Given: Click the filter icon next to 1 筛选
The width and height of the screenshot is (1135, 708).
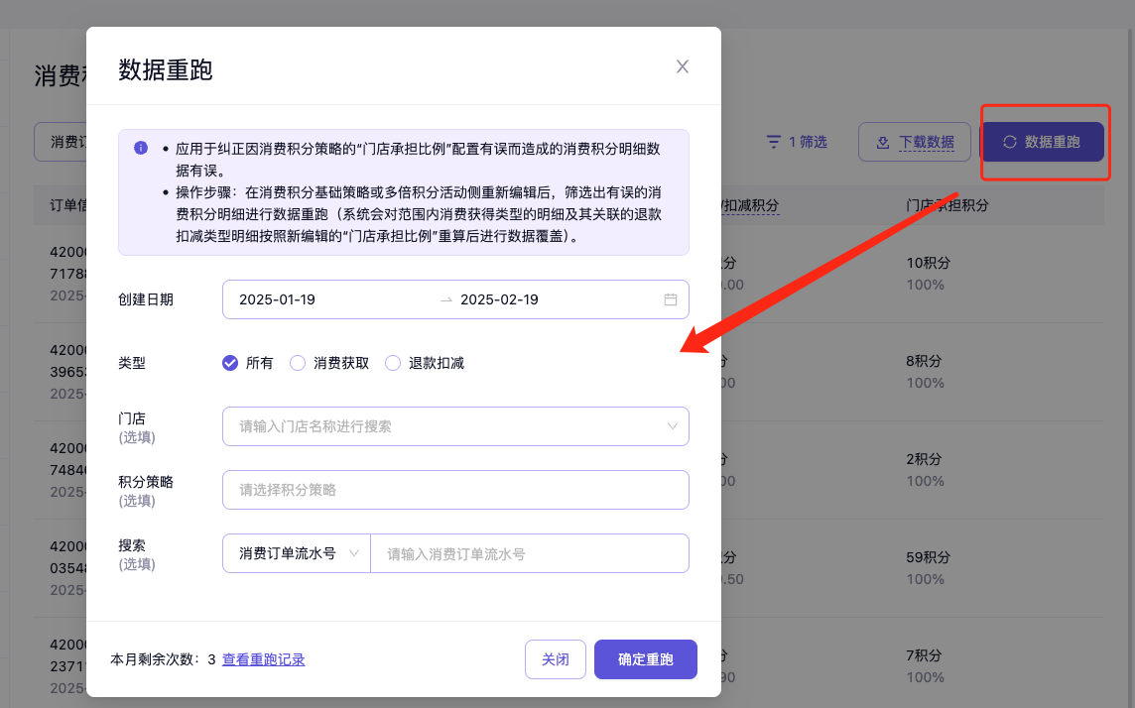Looking at the screenshot, I should click(x=773, y=142).
